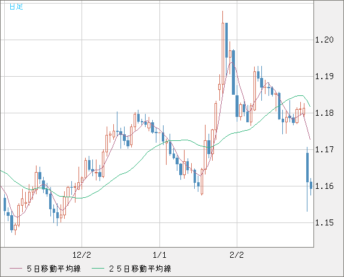This screenshot has height=277, width=344.
Task: Click the 1/1 date axis label
Action: (x=159, y=255)
